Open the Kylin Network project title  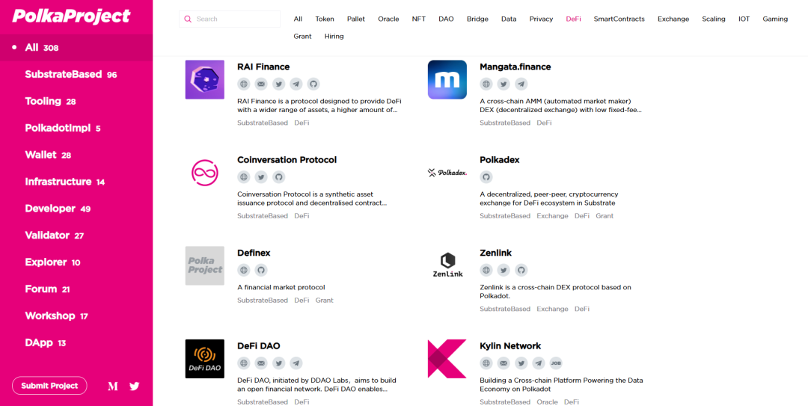click(x=510, y=345)
